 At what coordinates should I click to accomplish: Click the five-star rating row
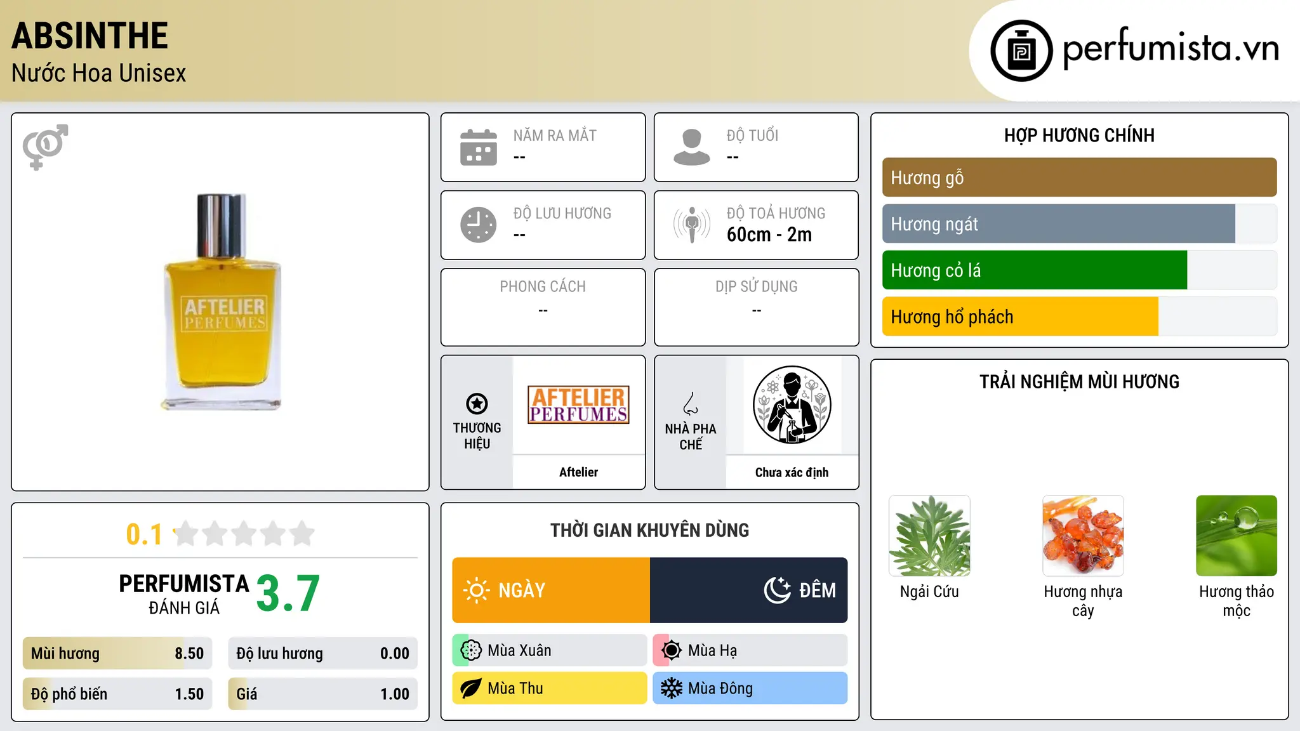pyautogui.click(x=244, y=534)
